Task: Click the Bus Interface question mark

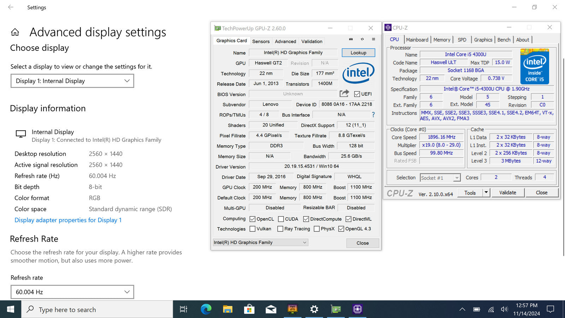Action: point(373,114)
